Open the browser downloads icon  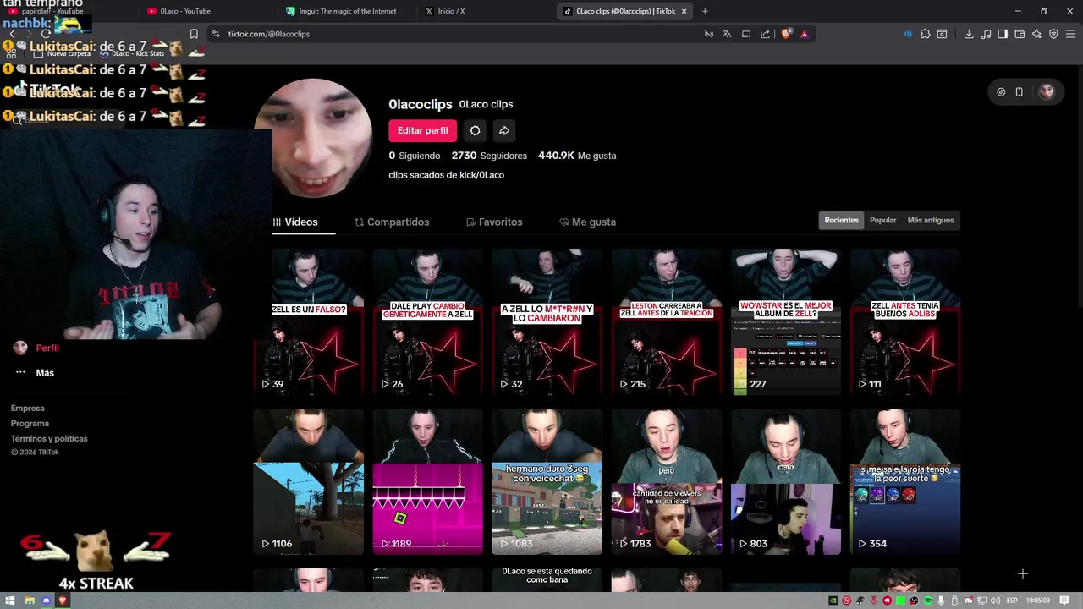pyautogui.click(x=969, y=34)
